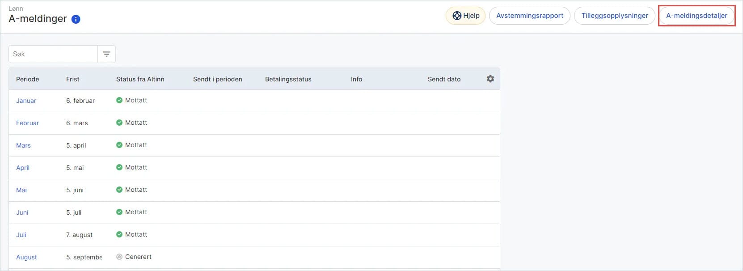Viewport: 743px width, 271px height.
Task: Open the August period
Action: 27,257
